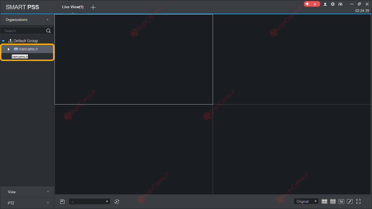Close the Smart PSS window

click(367, 4)
